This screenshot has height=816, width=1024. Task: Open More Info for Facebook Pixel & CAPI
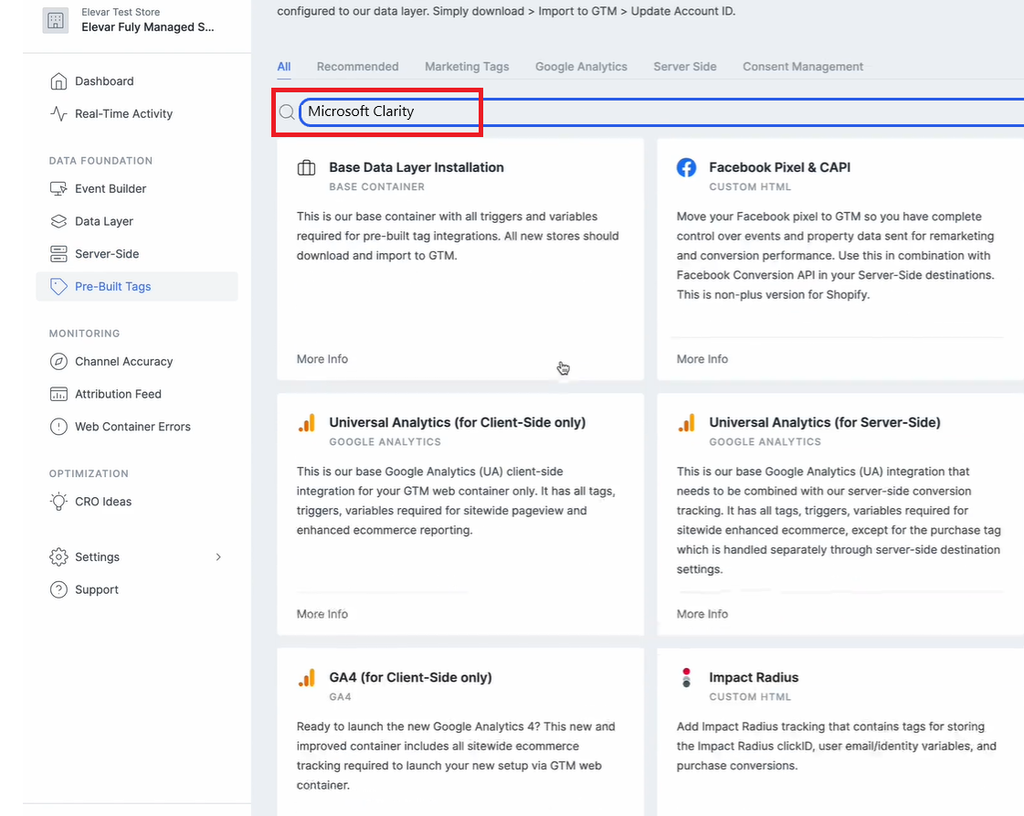pyautogui.click(x=702, y=359)
